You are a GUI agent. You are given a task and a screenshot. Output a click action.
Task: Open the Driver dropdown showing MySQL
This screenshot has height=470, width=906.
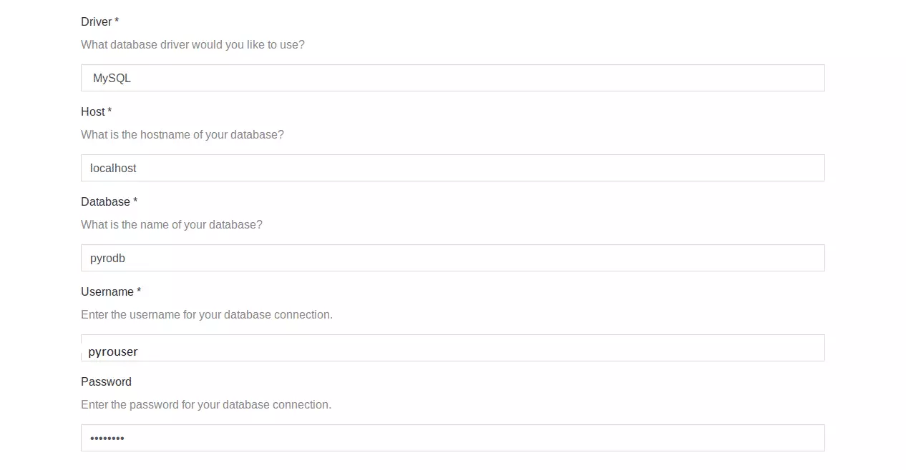(452, 78)
